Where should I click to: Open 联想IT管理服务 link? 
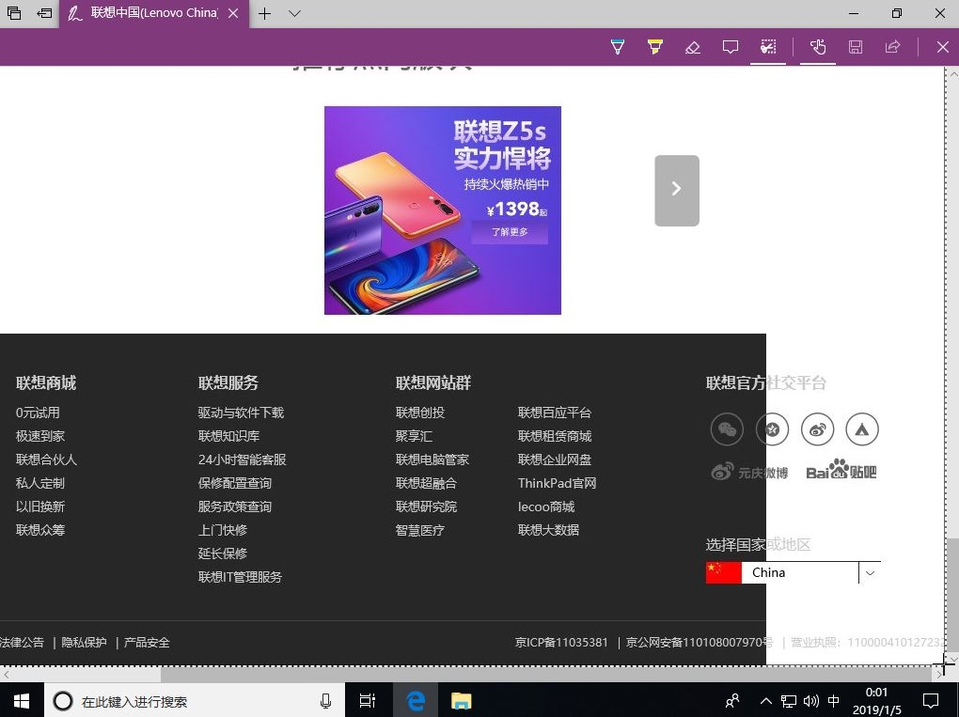point(241,576)
